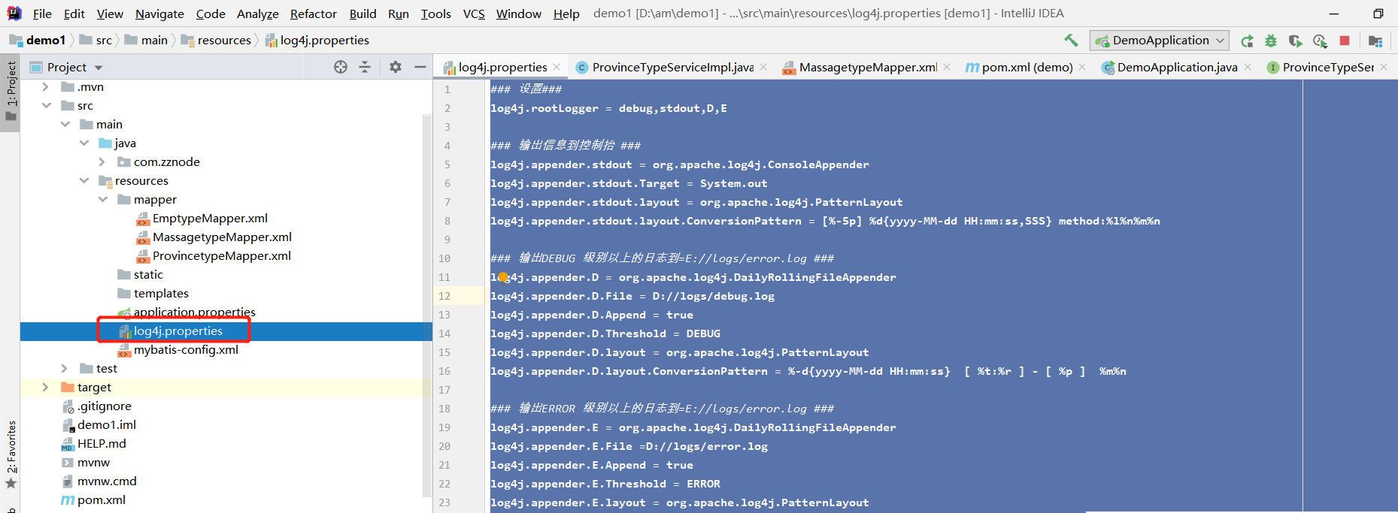Collapse the main folder in tree
1398x513 pixels.
click(x=65, y=124)
